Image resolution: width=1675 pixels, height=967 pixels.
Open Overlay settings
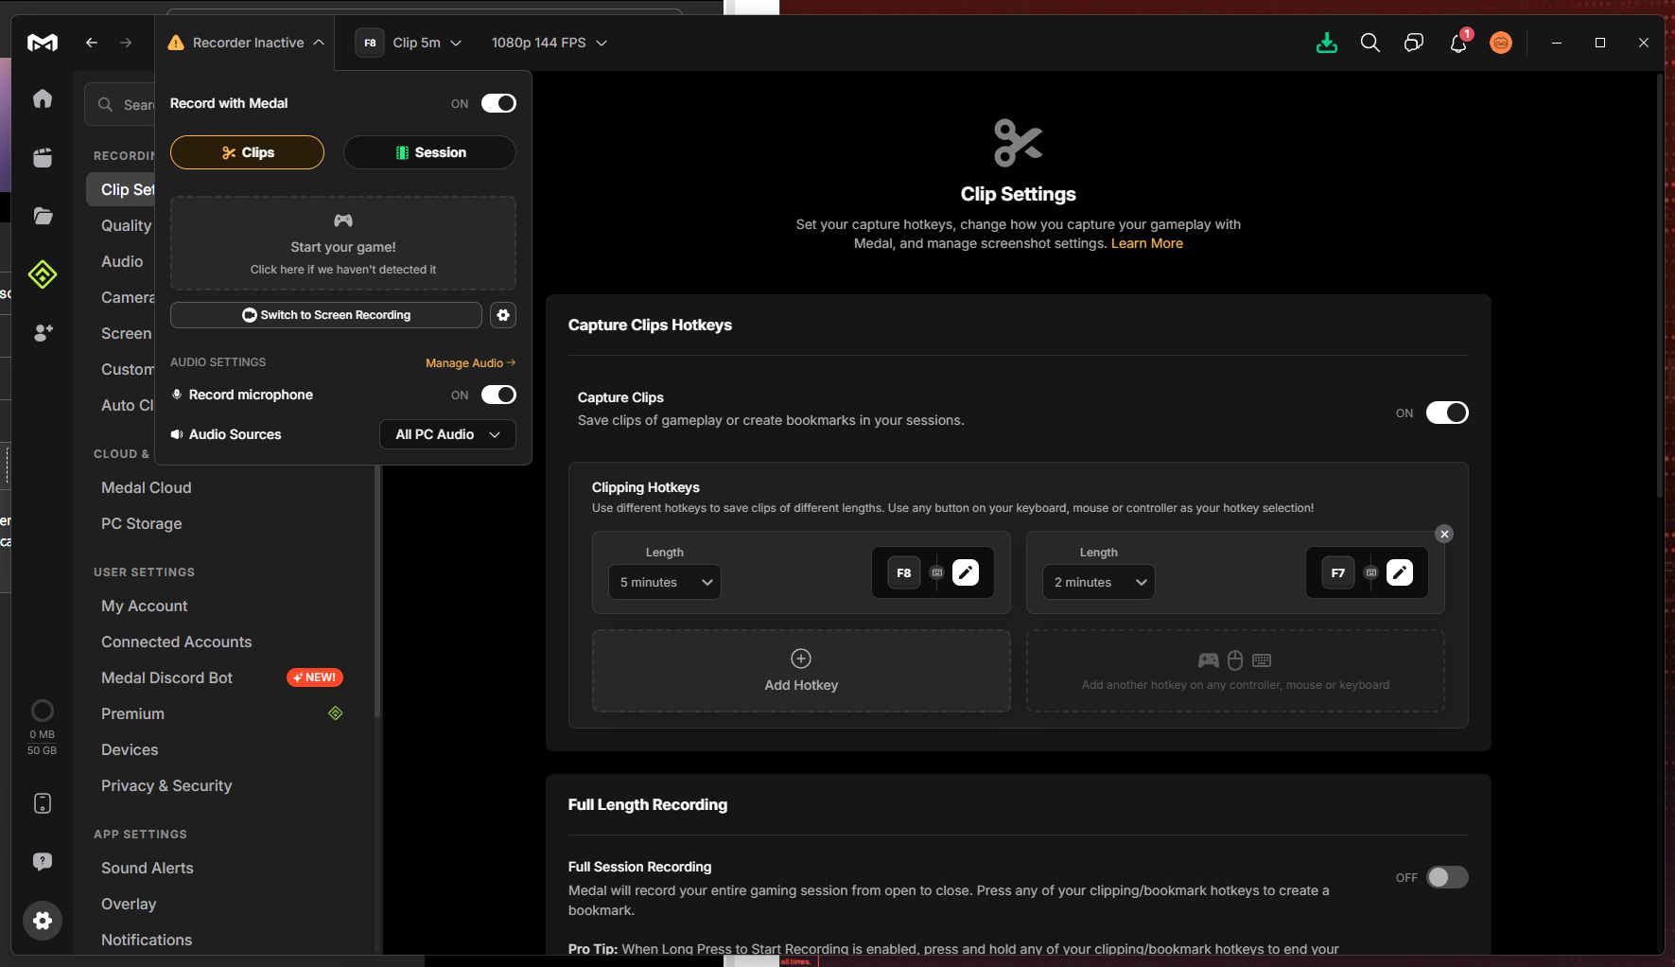[x=129, y=904]
